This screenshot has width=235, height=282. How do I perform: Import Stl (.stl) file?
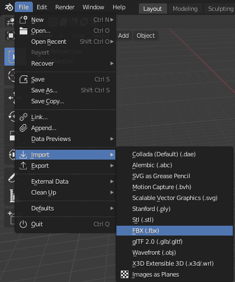coord(174,220)
